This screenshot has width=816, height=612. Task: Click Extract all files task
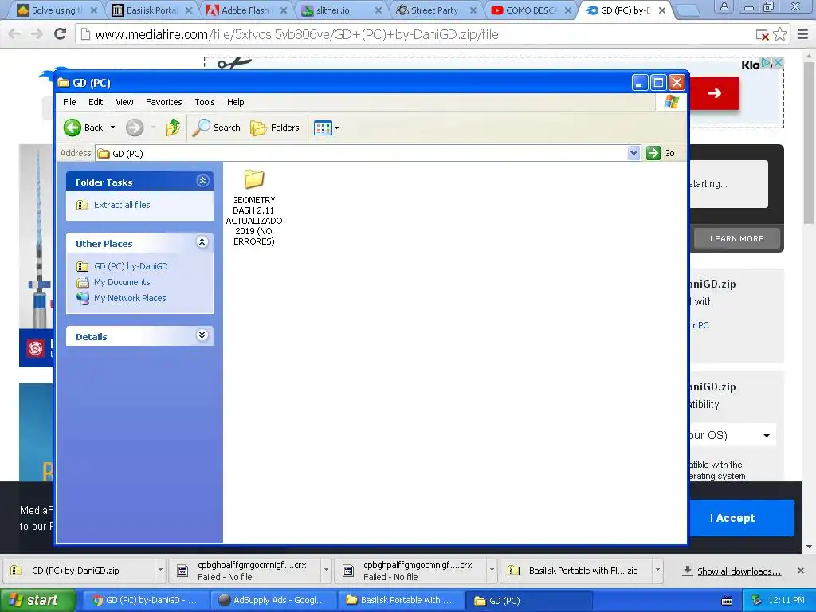click(x=122, y=205)
